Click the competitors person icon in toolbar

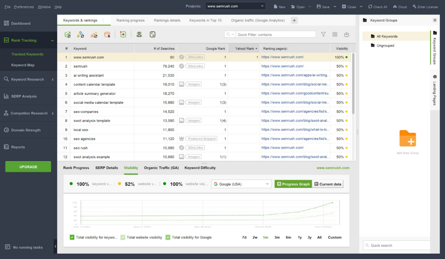pos(139,34)
